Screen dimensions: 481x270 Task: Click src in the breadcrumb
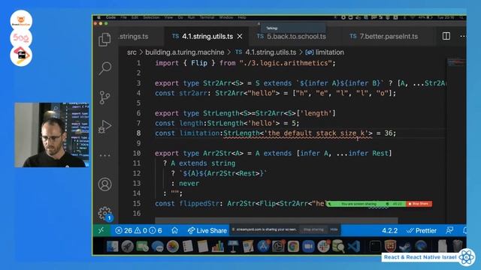pos(132,52)
